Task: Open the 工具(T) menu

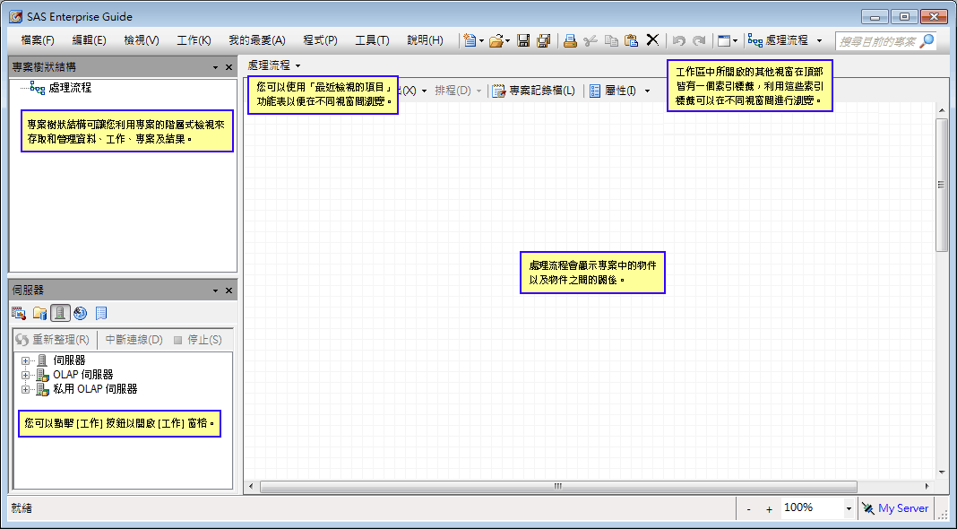Action: click(372, 40)
